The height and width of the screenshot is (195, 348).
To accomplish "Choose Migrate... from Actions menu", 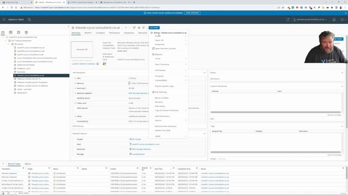I will [169, 54].
